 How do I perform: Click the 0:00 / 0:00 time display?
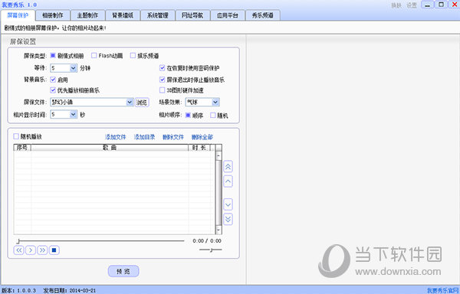207,241
